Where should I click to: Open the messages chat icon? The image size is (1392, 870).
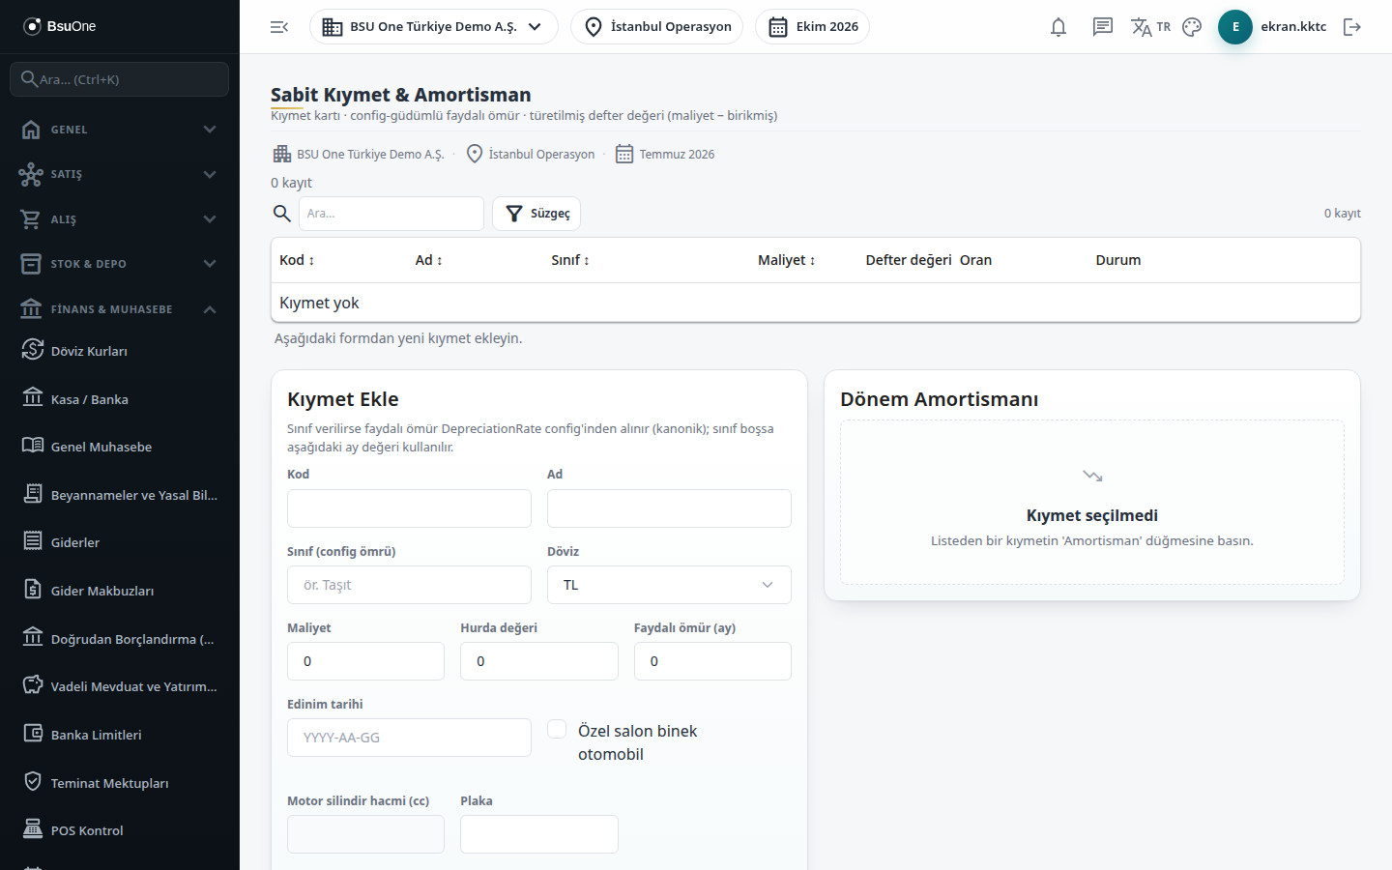click(1103, 27)
